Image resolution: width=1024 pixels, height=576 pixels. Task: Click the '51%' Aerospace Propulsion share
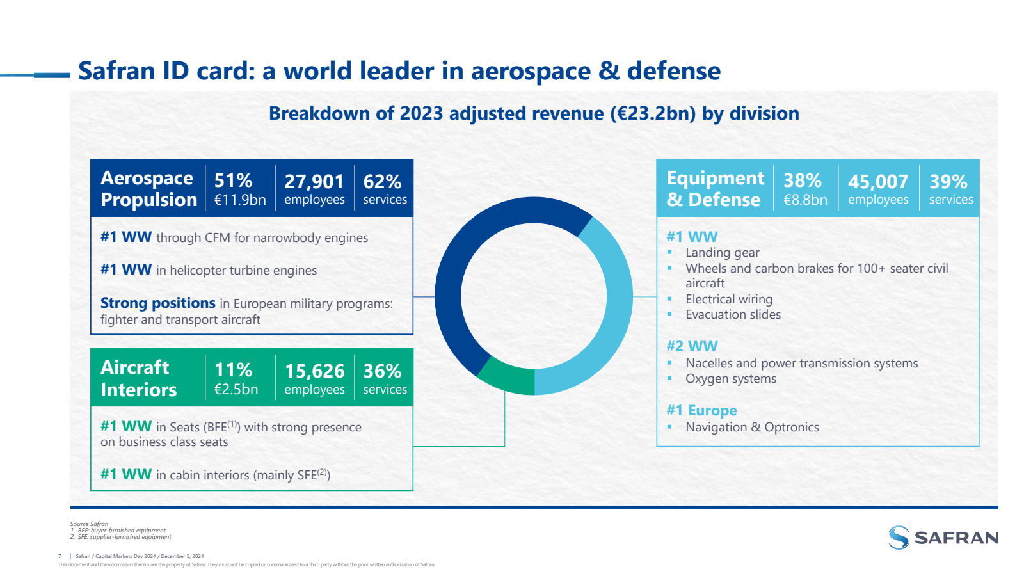[233, 180]
